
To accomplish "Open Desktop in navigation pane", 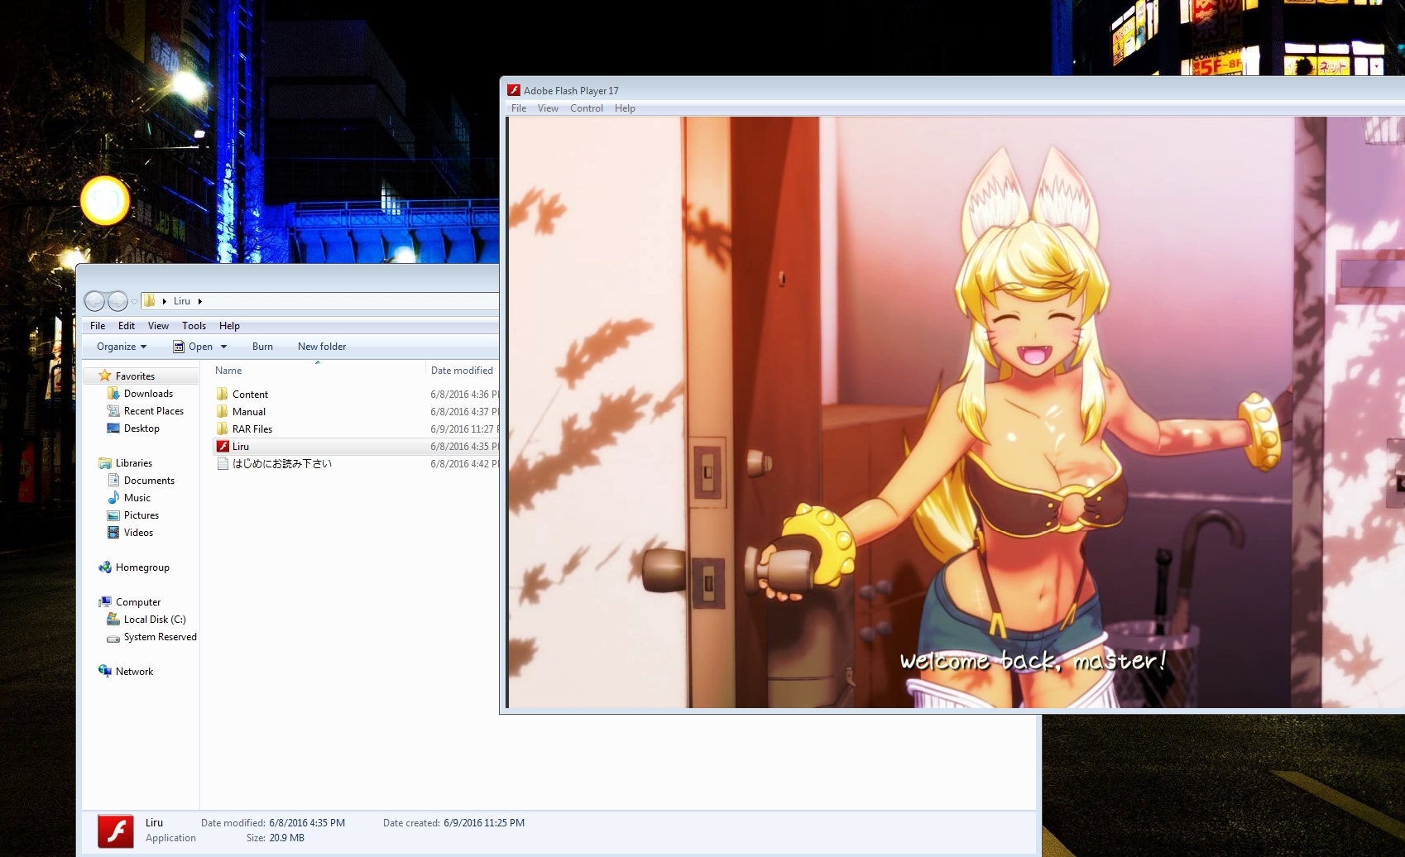I will 141,428.
